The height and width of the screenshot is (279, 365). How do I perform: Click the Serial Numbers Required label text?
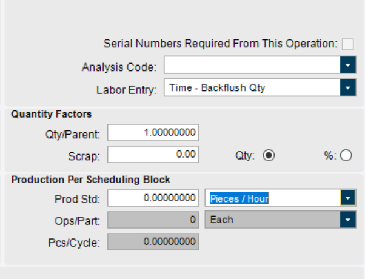[x=220, y=44]
